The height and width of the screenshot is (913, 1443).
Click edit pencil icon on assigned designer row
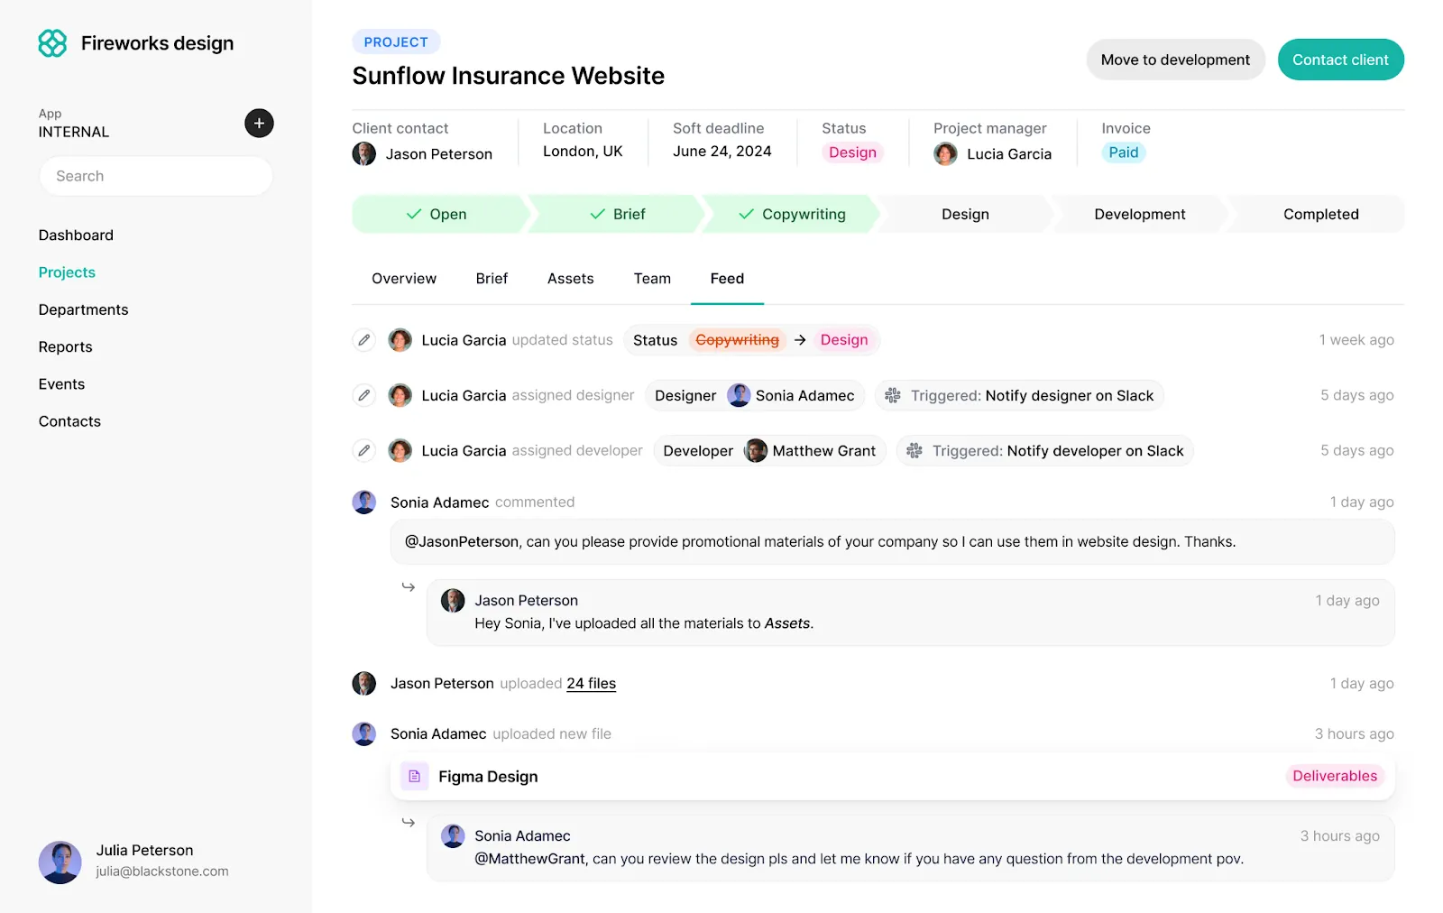click(363, 395)
